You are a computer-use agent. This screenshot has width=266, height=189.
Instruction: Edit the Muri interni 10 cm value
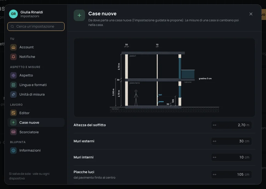pos(232,157)
